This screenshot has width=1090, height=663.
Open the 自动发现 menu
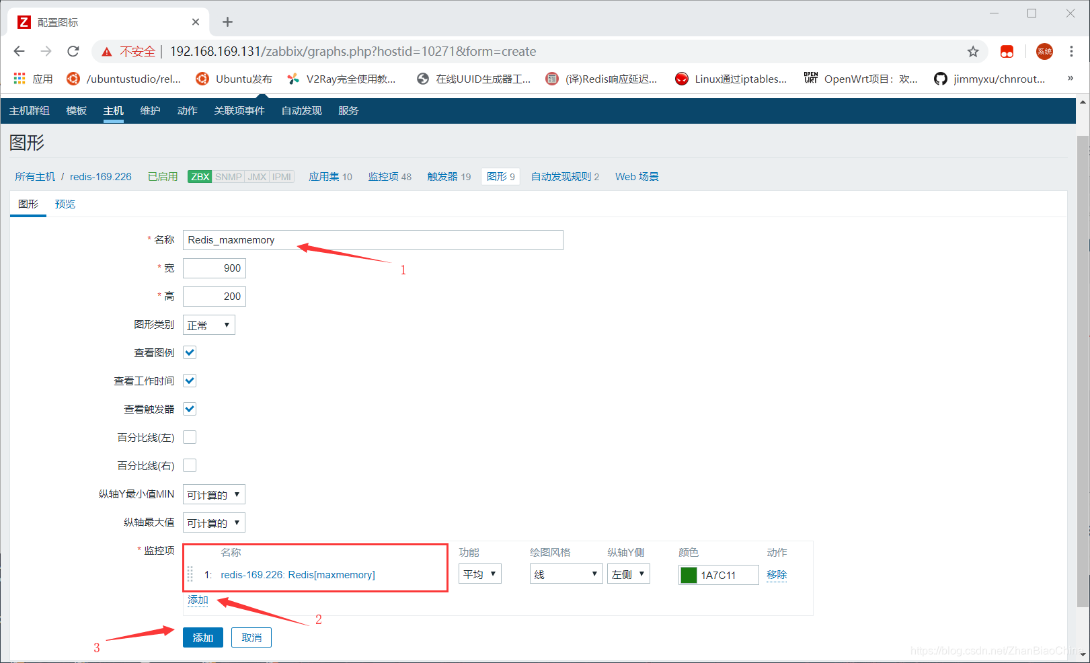302,111
